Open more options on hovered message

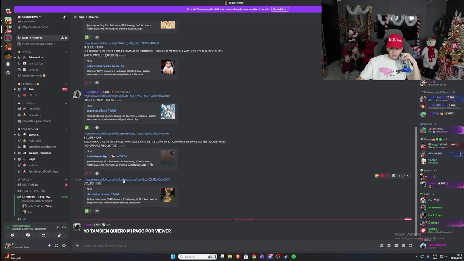pos(409,176)
